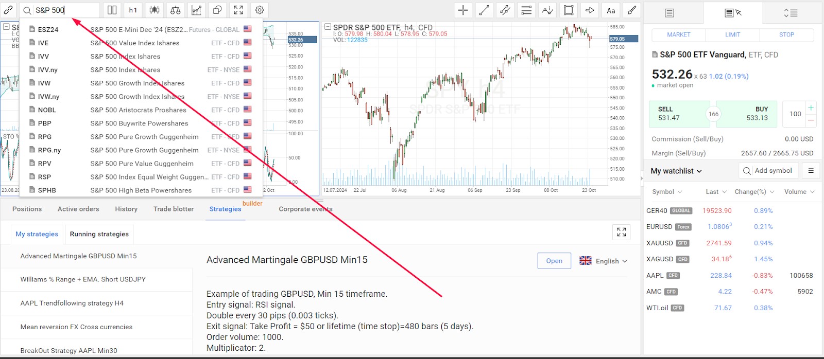Open the candlestick chart type icon
The image size is (824, 359).
point(154,10)
